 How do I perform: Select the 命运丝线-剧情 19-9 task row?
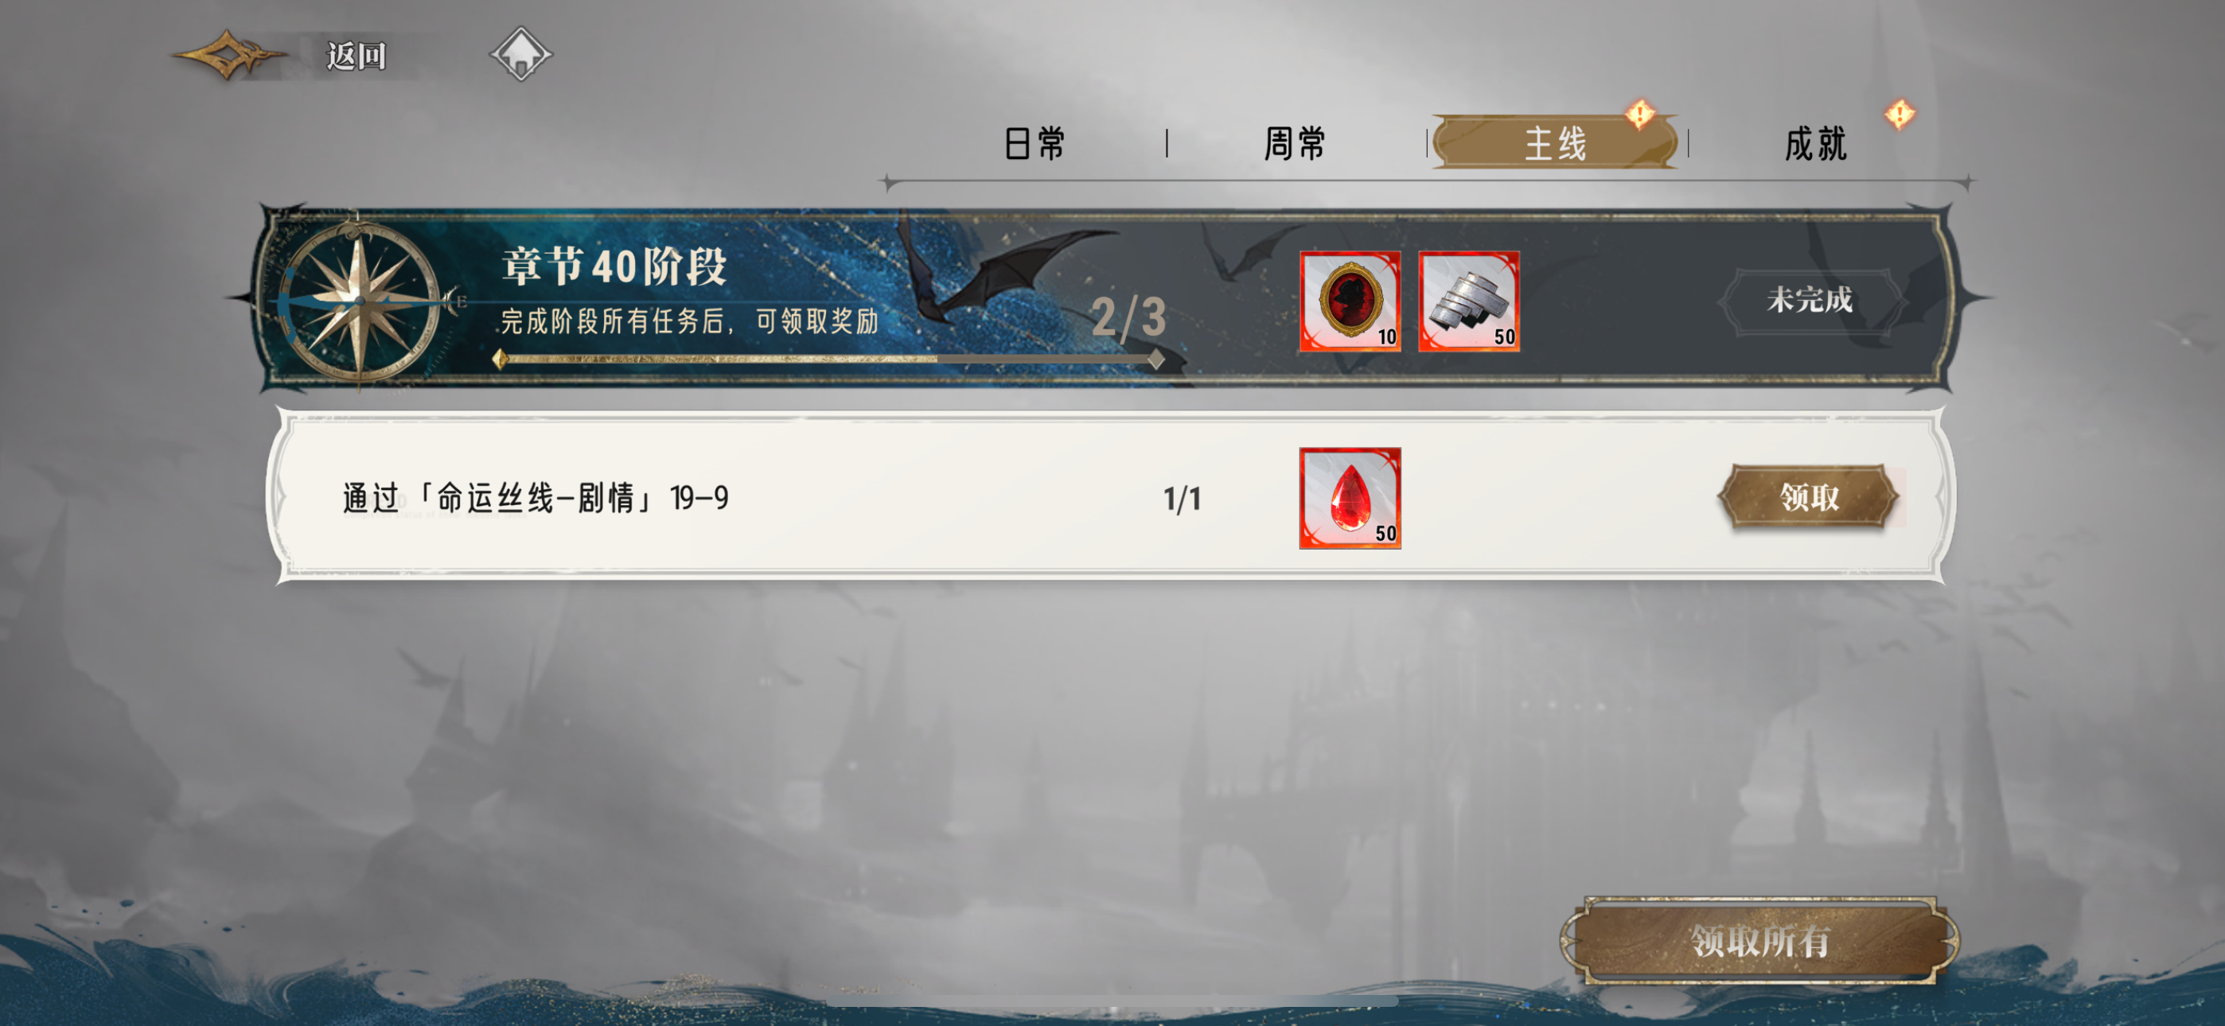pyautogui.click(x=1110, y=499)
